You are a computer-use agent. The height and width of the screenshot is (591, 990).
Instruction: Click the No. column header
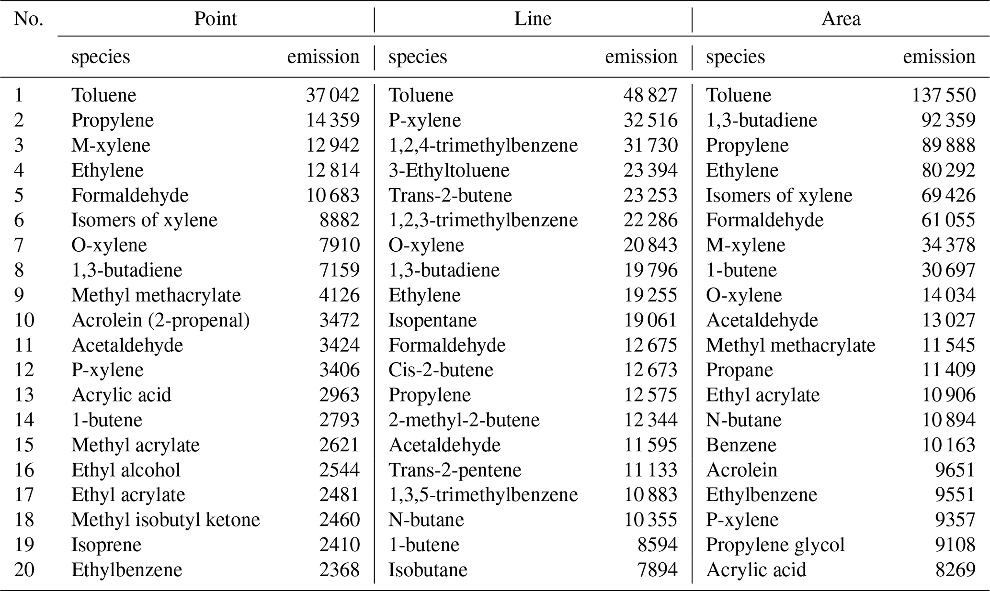coord(28,19)
